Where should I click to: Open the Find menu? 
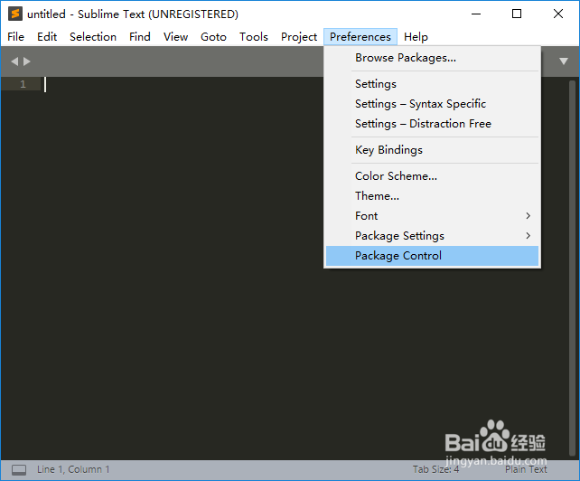pyautogui.click(x=140, y=37)
